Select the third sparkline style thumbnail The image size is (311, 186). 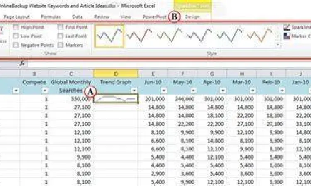click(x=169, y=36)
